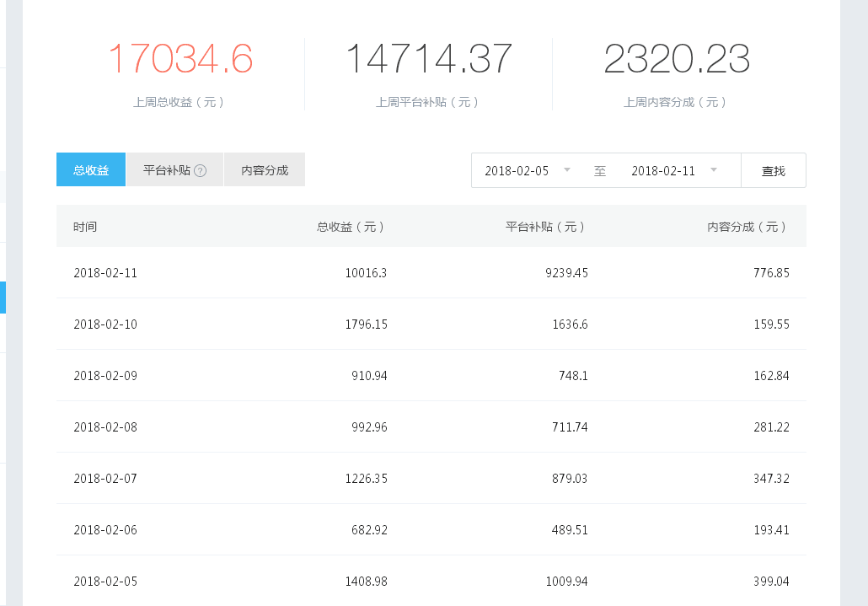The image size is (868, 606).
Task: Click content share value 399.04
Action: pyautogui.click(x=771, y=582)
